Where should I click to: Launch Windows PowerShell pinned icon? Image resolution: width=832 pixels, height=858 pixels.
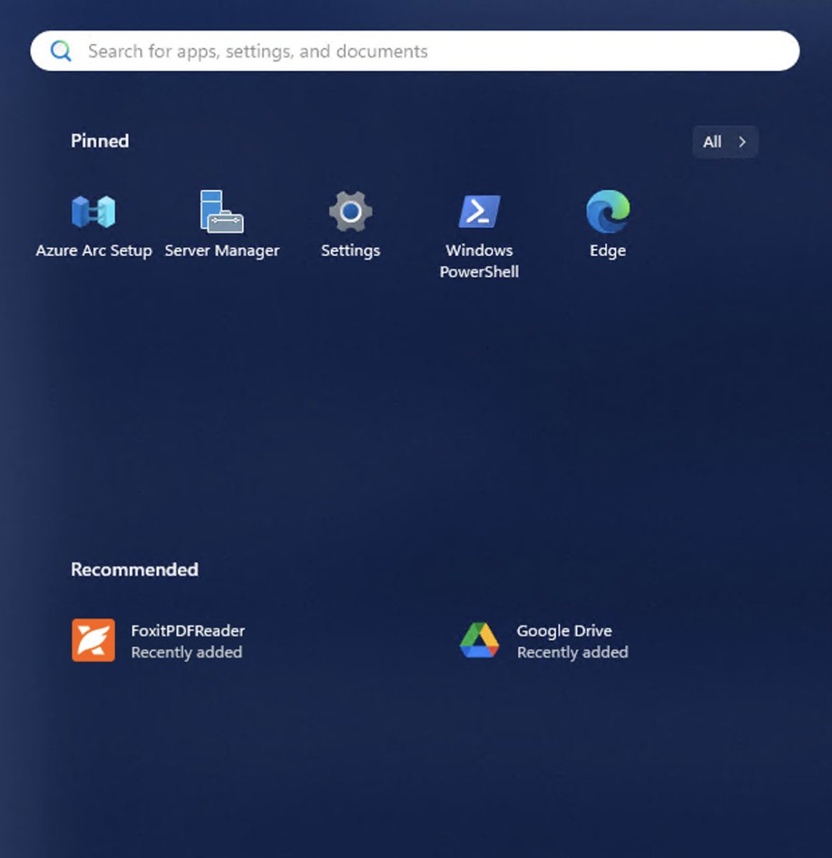pos(479,212)
